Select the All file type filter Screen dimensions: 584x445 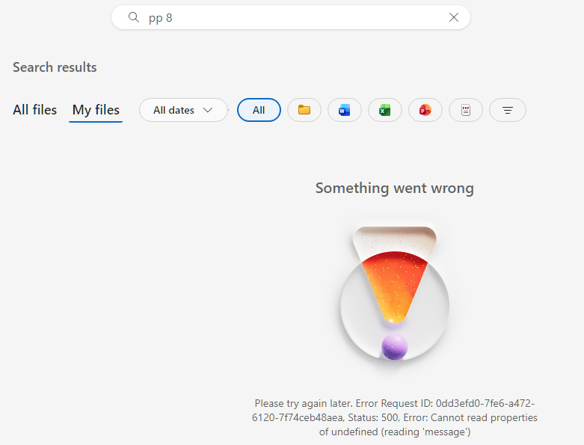coord(259,110)
